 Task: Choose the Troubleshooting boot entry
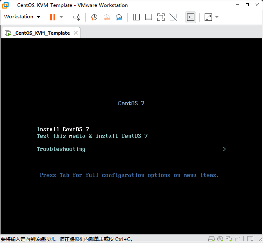pos(61,149)
